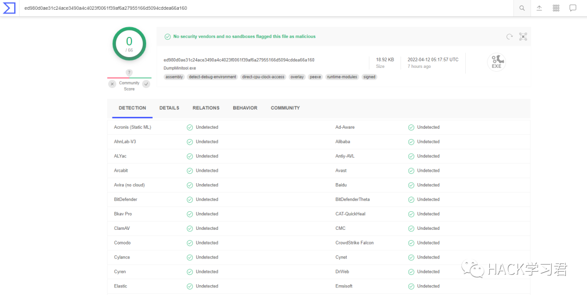
Task: Click the ALYac vendor name
Action: pos(120,156)
